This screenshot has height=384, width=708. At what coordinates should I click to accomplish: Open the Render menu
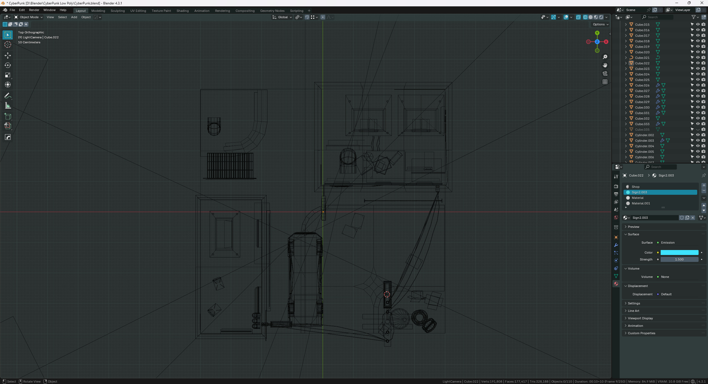point(34,10)
